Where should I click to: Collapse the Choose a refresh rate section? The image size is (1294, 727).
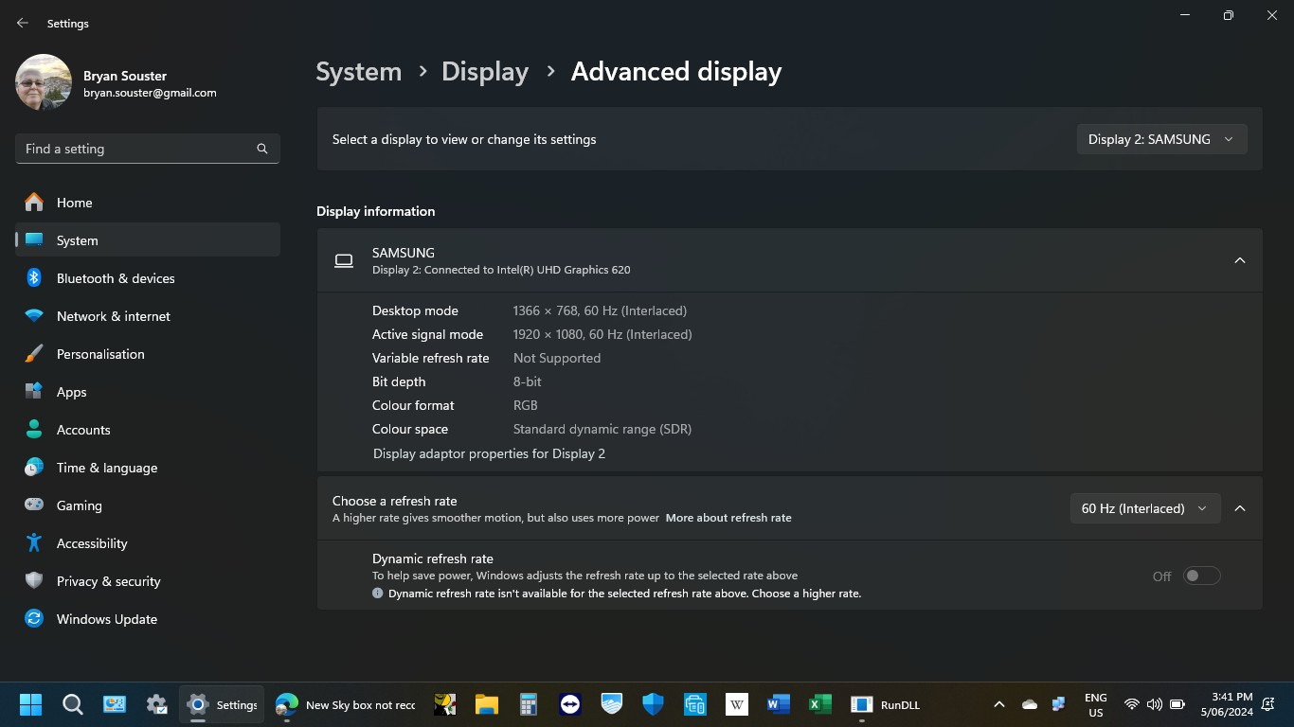click(1239, 508)
